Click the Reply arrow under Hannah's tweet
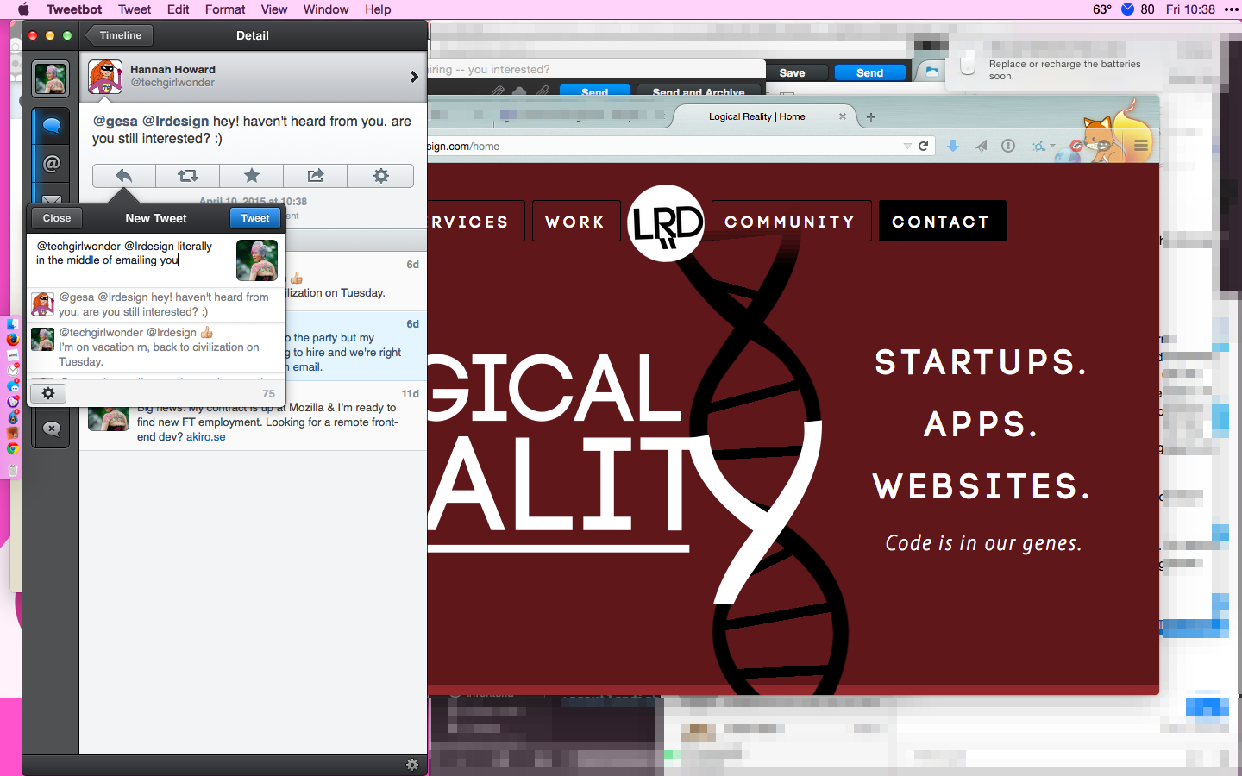Screen dimensions: 1242x776 click(124, 176)
